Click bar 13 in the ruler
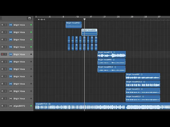 coord(77,17)
